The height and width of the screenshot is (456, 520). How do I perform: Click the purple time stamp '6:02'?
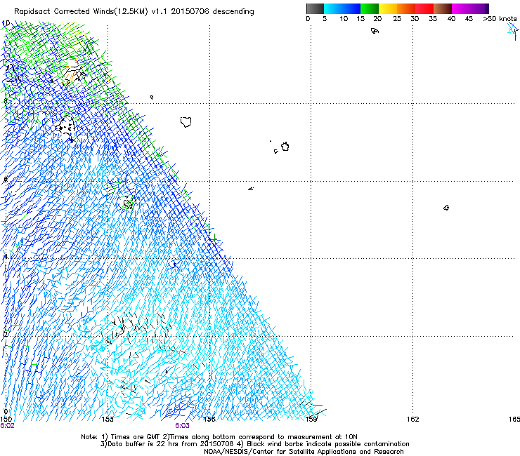[x=7, y=426]
